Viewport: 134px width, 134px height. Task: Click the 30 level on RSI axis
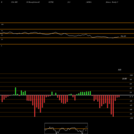coord(2,39)
